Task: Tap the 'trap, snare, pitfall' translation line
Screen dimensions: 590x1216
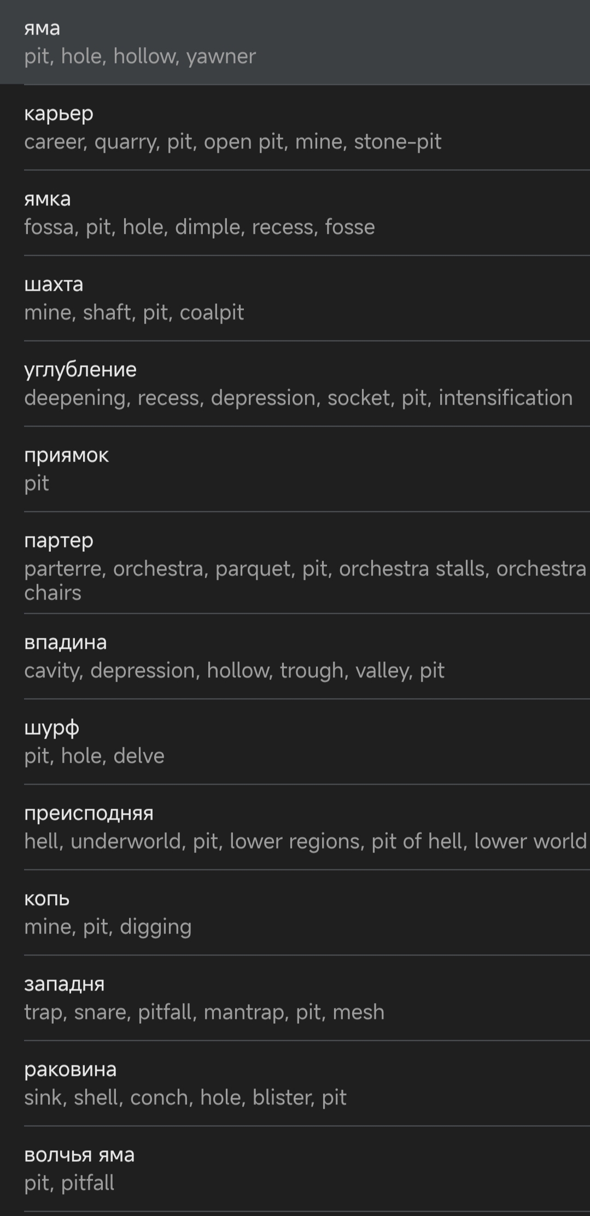Action: coord(204,1012)
